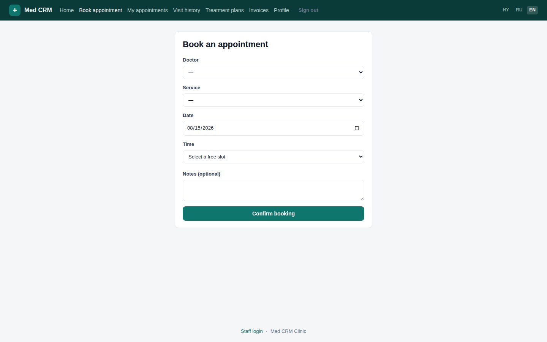Viewport: 547px width, 342px height.
Task: Go to Invoices
Action: point(259,10)
